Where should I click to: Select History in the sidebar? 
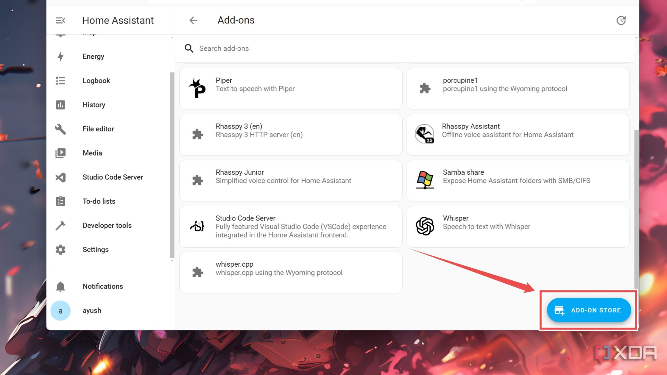click(x=94, y=105)
